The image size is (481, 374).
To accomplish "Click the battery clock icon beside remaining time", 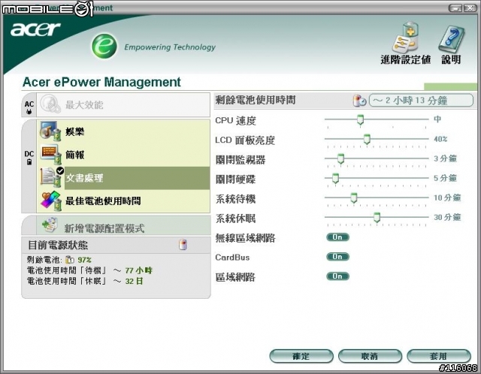I will (x=359, y=101).
